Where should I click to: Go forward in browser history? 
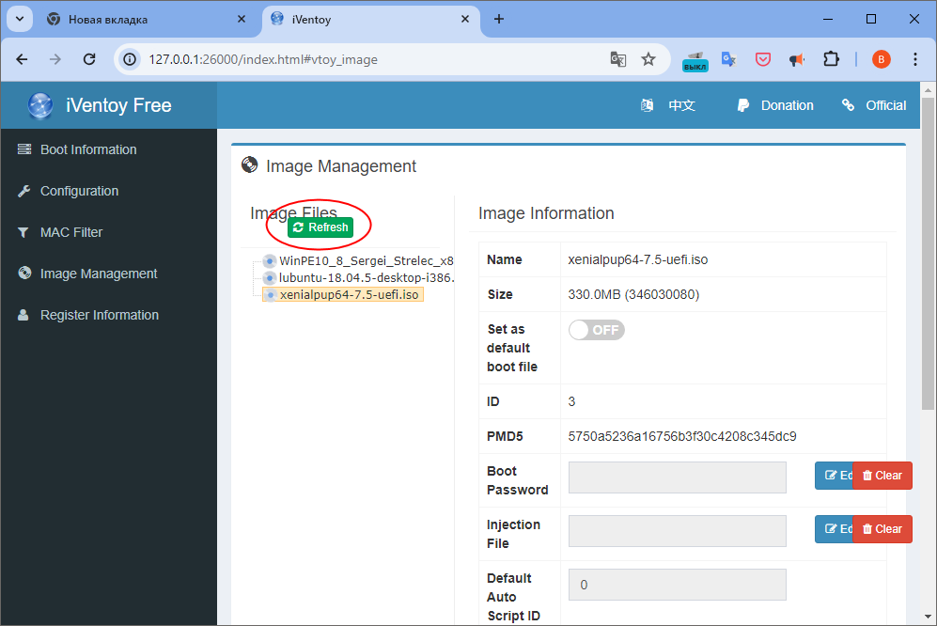[x=55, y=59]
